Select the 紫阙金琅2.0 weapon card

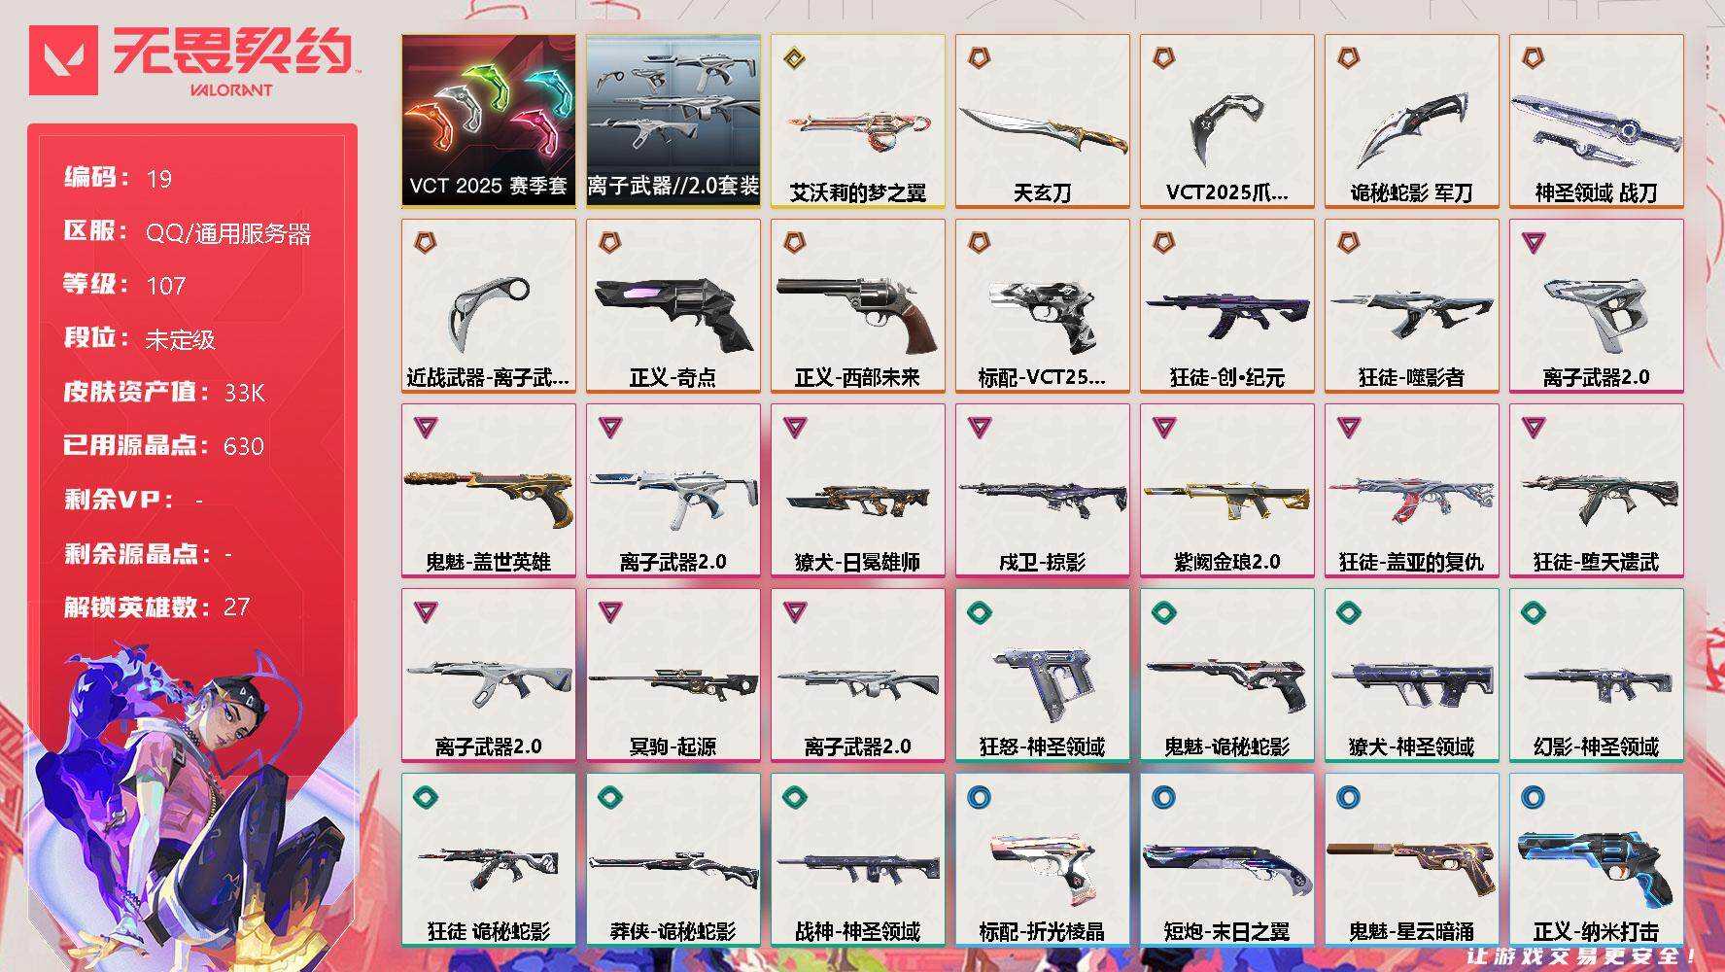point(1227,491)
